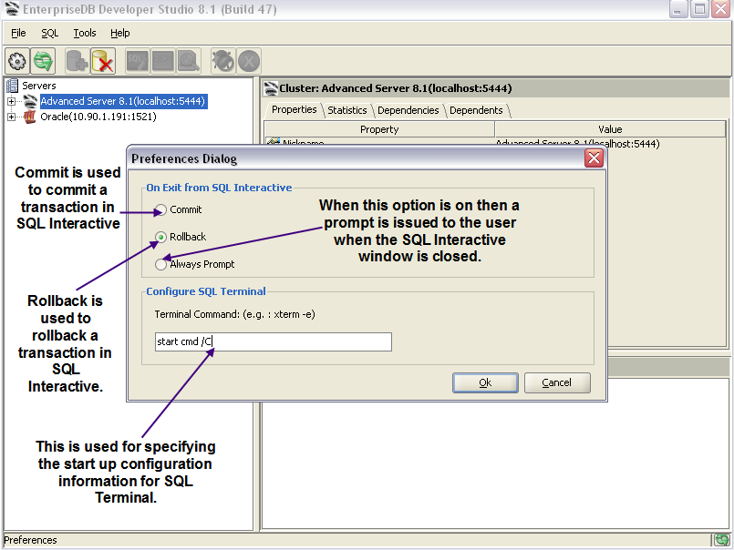
Task: Click the Servers tree root label
Action: pos(39,86)
